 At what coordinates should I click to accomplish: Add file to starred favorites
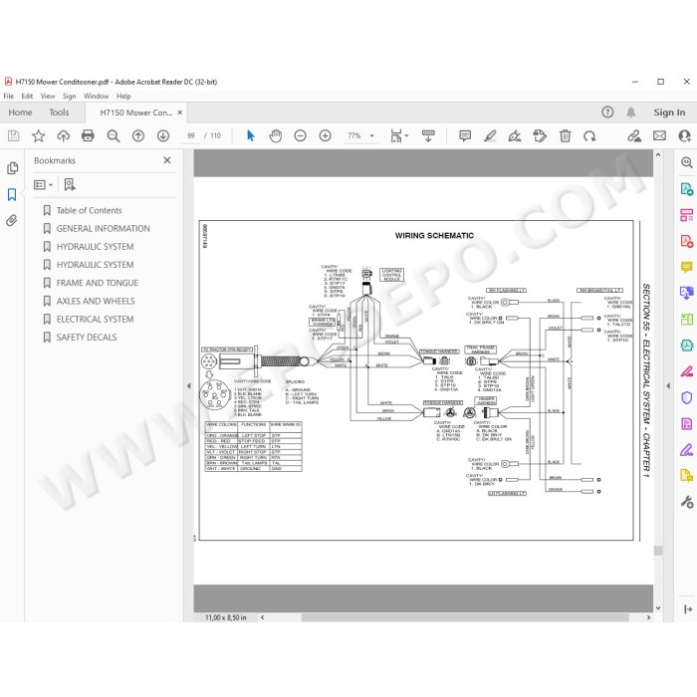point(38,135)
